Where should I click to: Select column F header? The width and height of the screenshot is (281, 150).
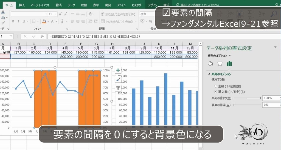point(81,44)
